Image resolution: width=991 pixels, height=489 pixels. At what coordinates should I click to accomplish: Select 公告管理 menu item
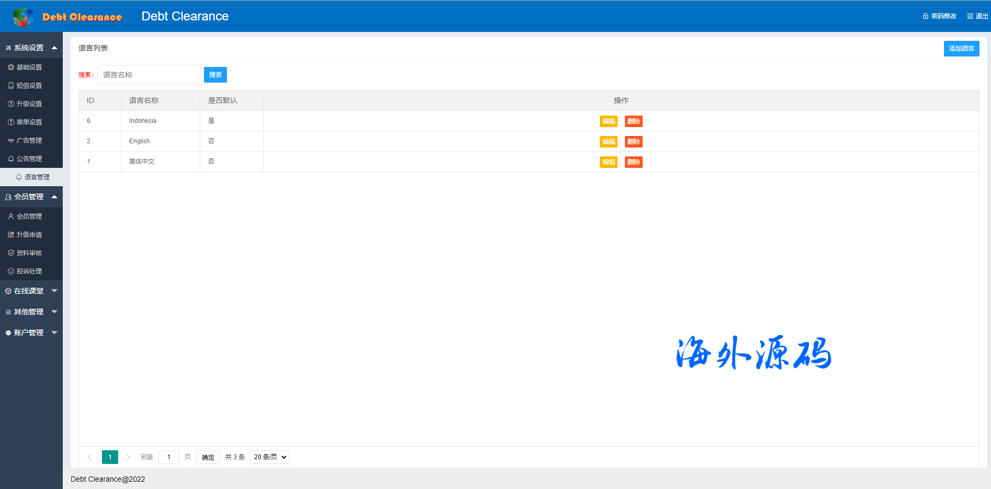coord(29,159)
